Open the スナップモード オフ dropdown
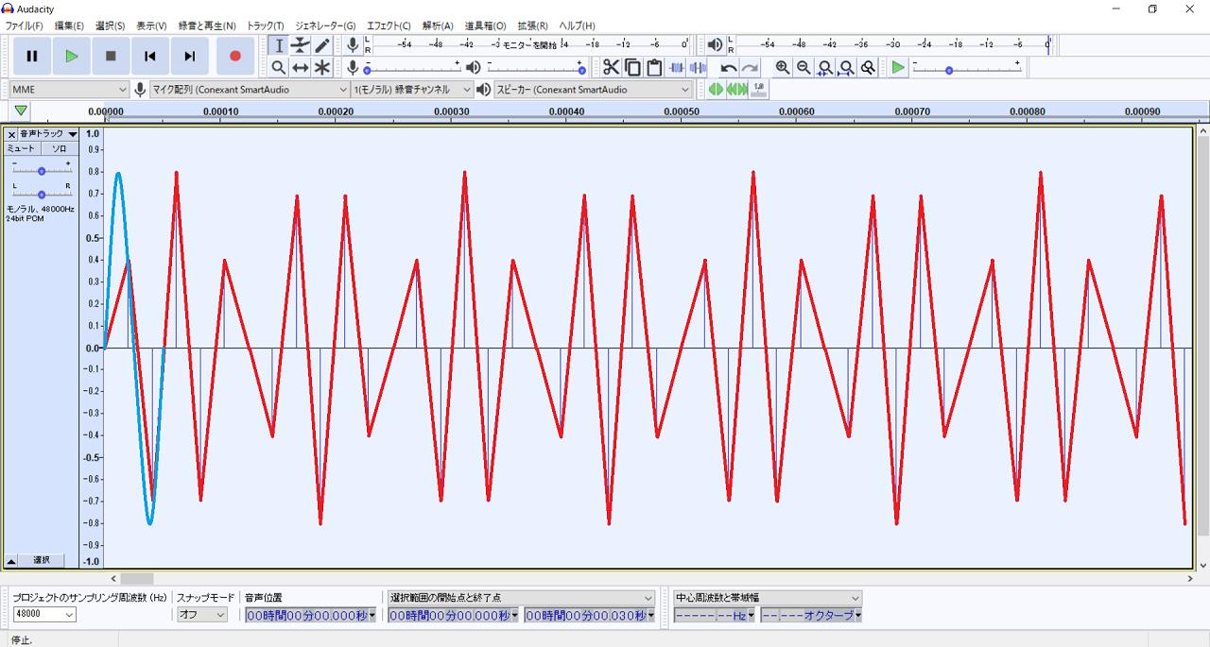 [202, 614]
